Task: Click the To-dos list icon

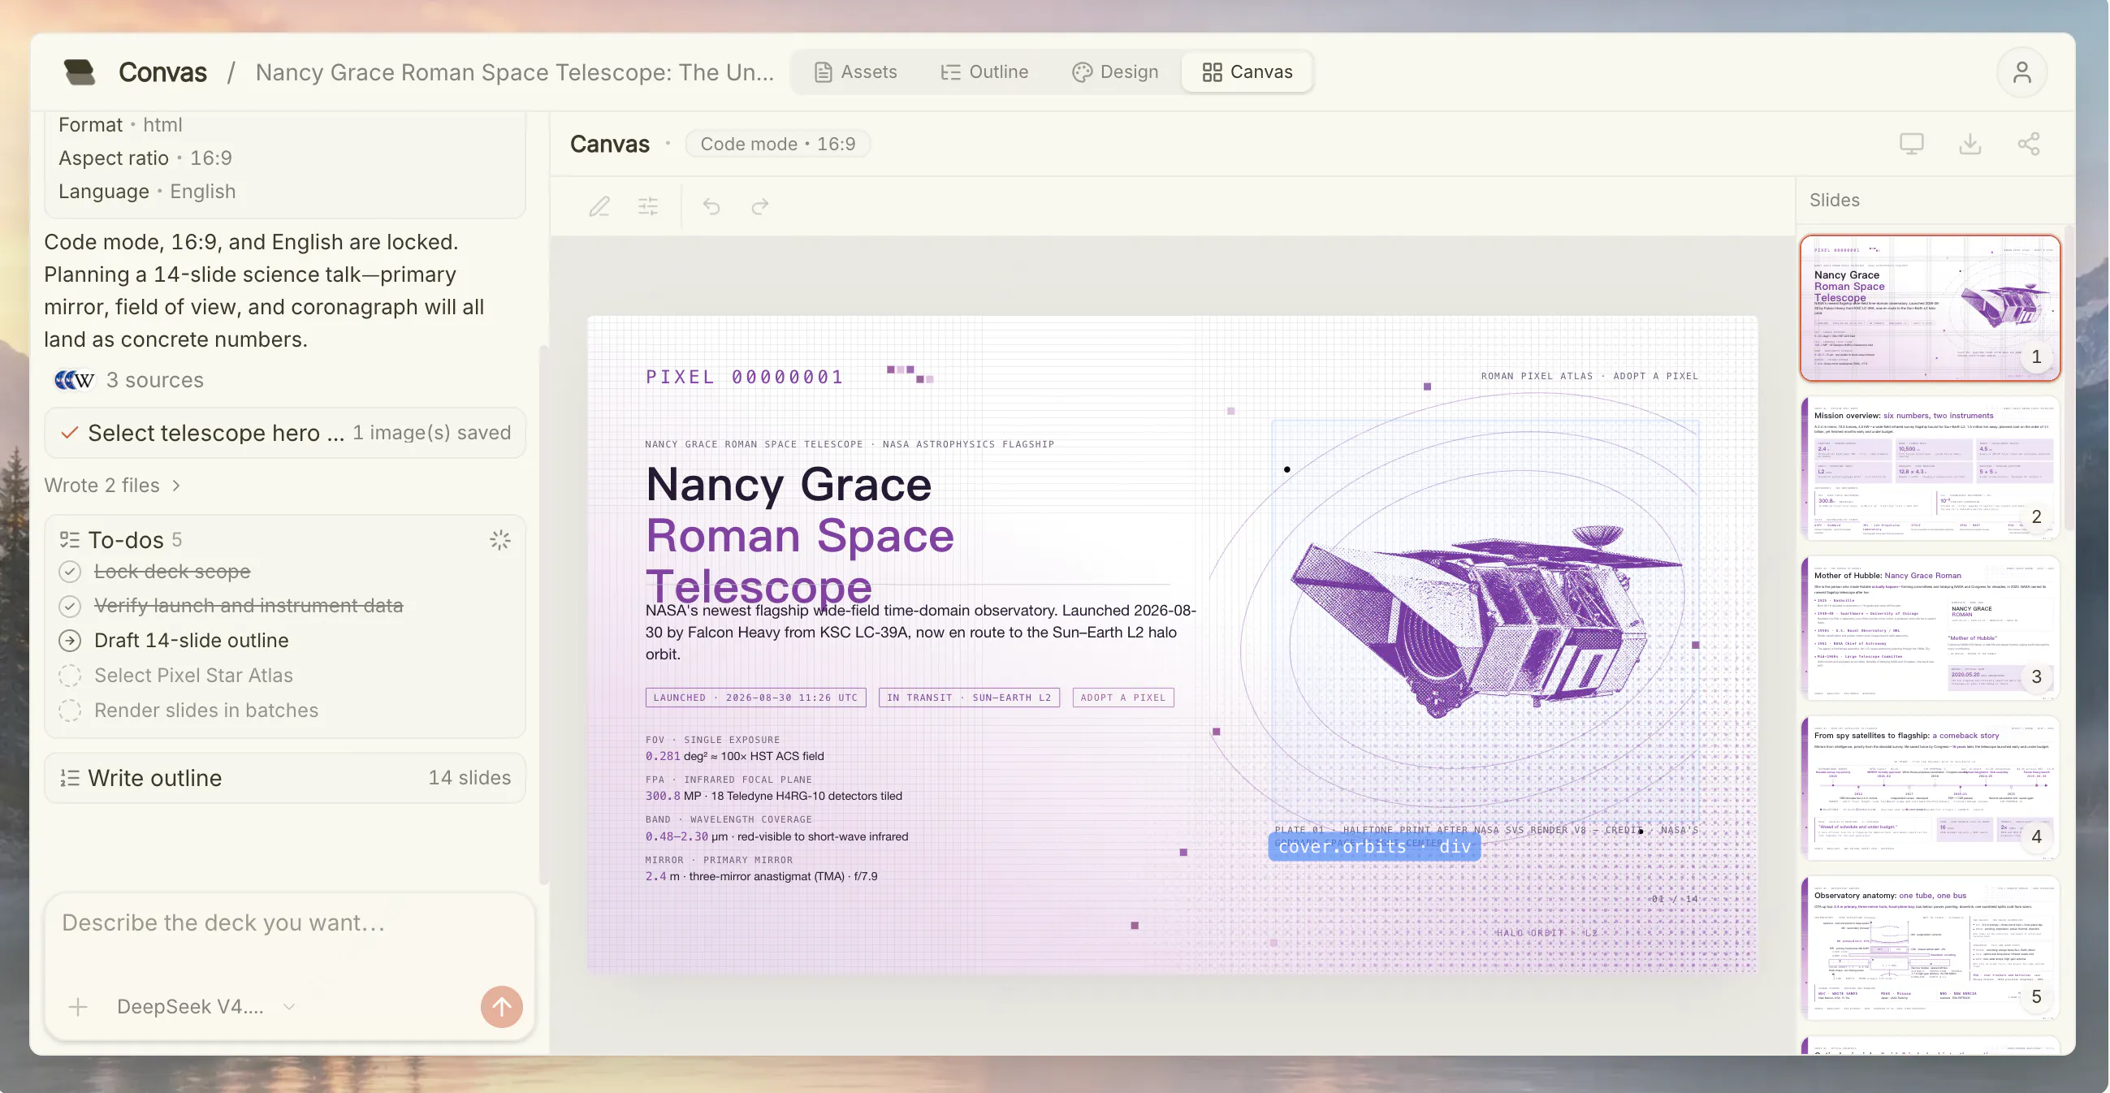Action: (x=70, y=540)
